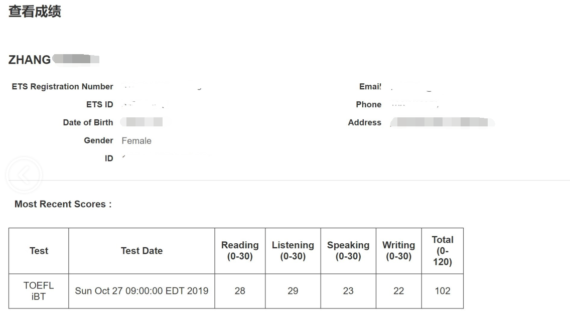
Task: Select the Sun Oct 27 test date cell
Action: pos(142,291)
